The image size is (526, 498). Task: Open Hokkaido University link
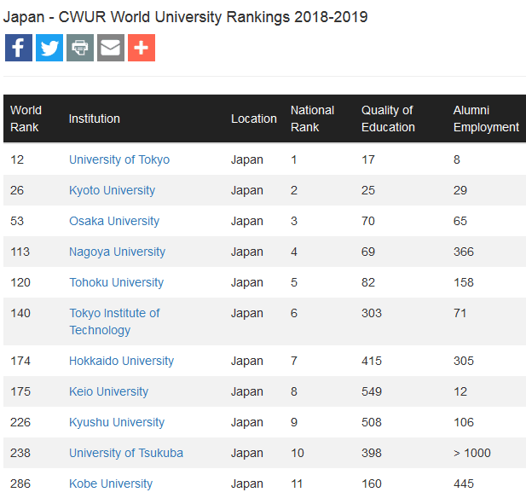coord(121,361)
